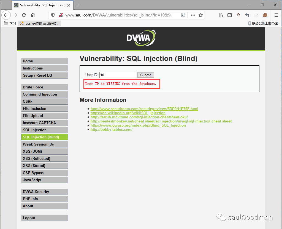This screenshot has width=282, height=229.
Task: Submit the User ID form
Action: click(146, 75)
